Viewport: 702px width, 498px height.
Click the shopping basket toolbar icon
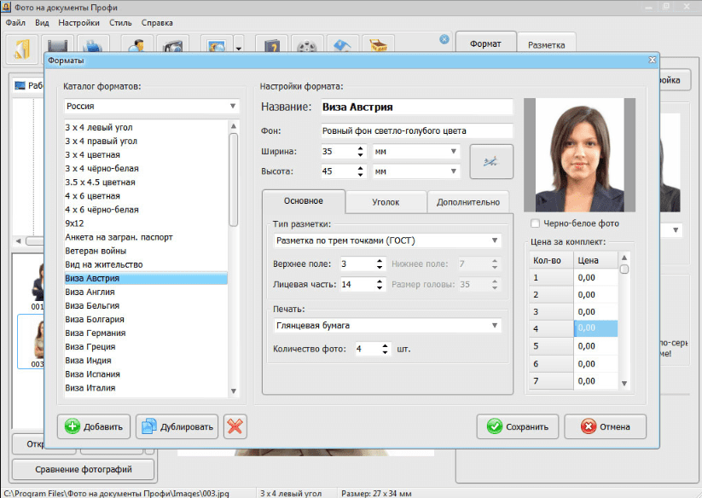[377, 46]
